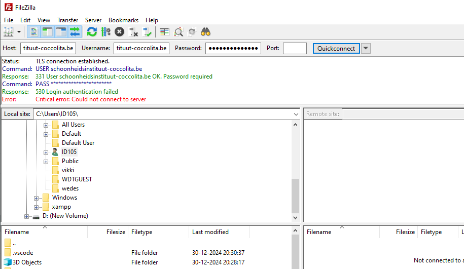
Task: Open the Site Manager icon
Action: (x=8, y=31)
